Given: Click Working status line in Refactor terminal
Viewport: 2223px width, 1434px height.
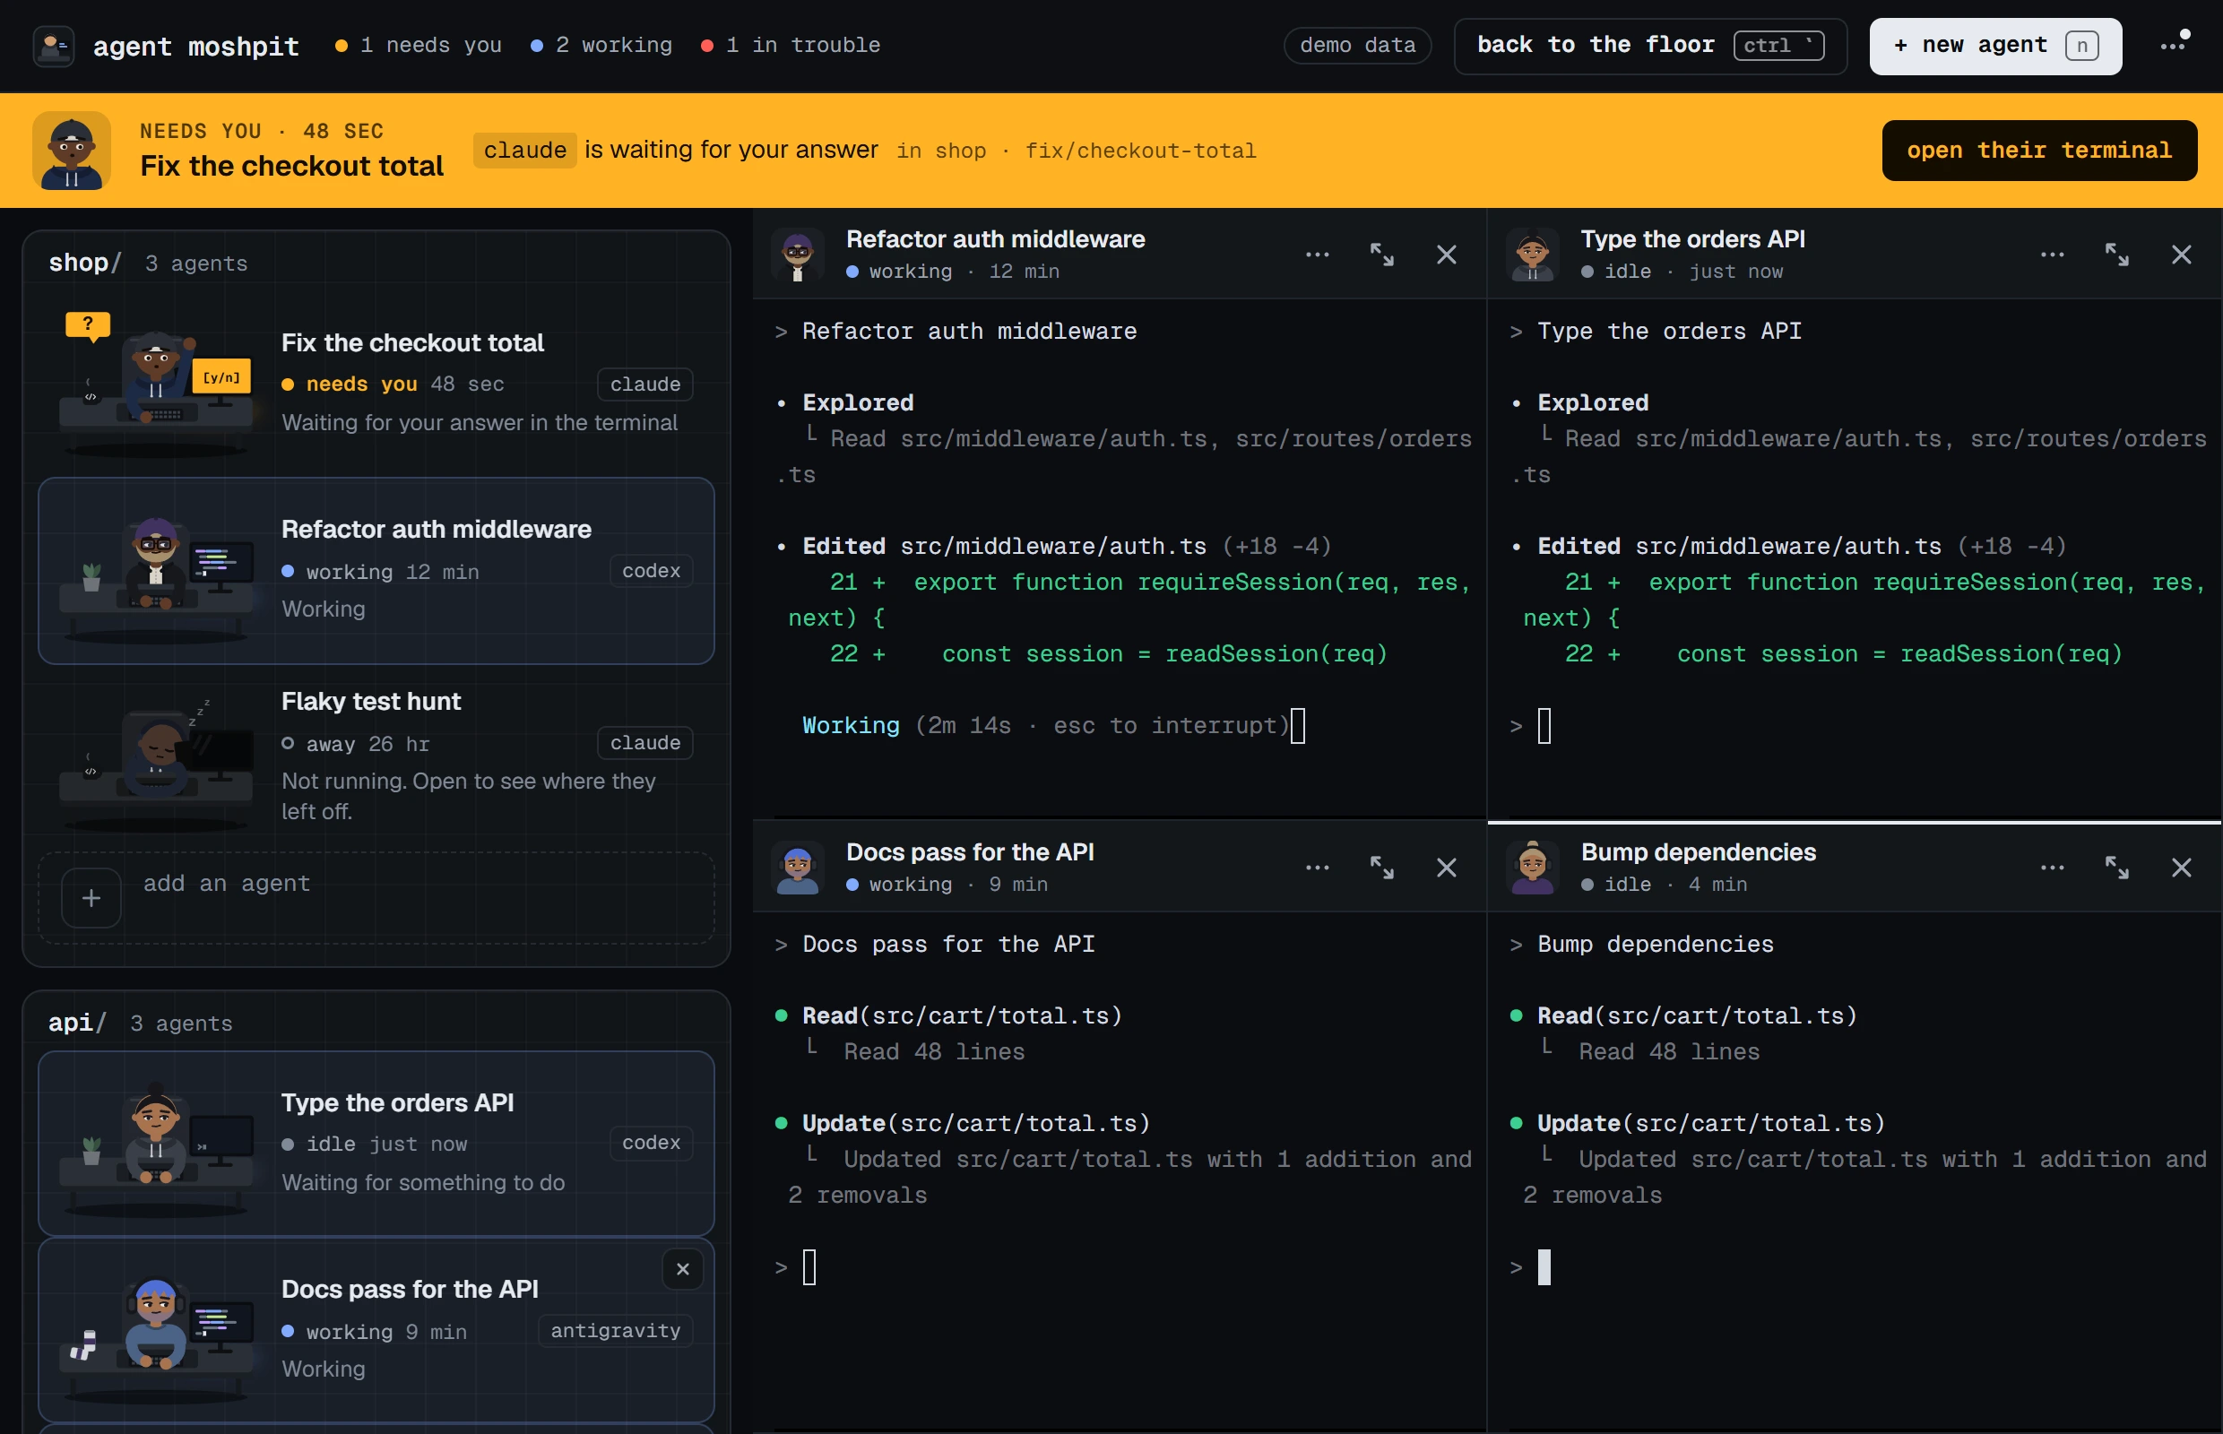Looking at the screenshot, I should pyautogui.click(x=1053, y=725).
